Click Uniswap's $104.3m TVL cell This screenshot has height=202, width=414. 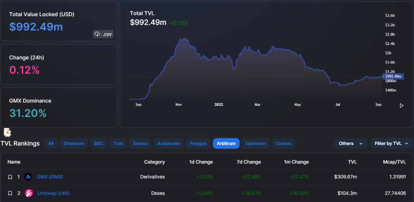point(347,193)
